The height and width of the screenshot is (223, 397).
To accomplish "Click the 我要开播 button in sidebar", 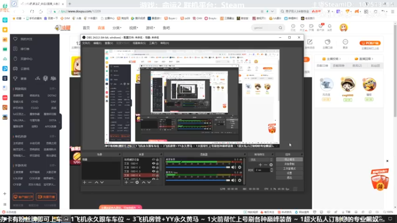I will click(46, 197).
